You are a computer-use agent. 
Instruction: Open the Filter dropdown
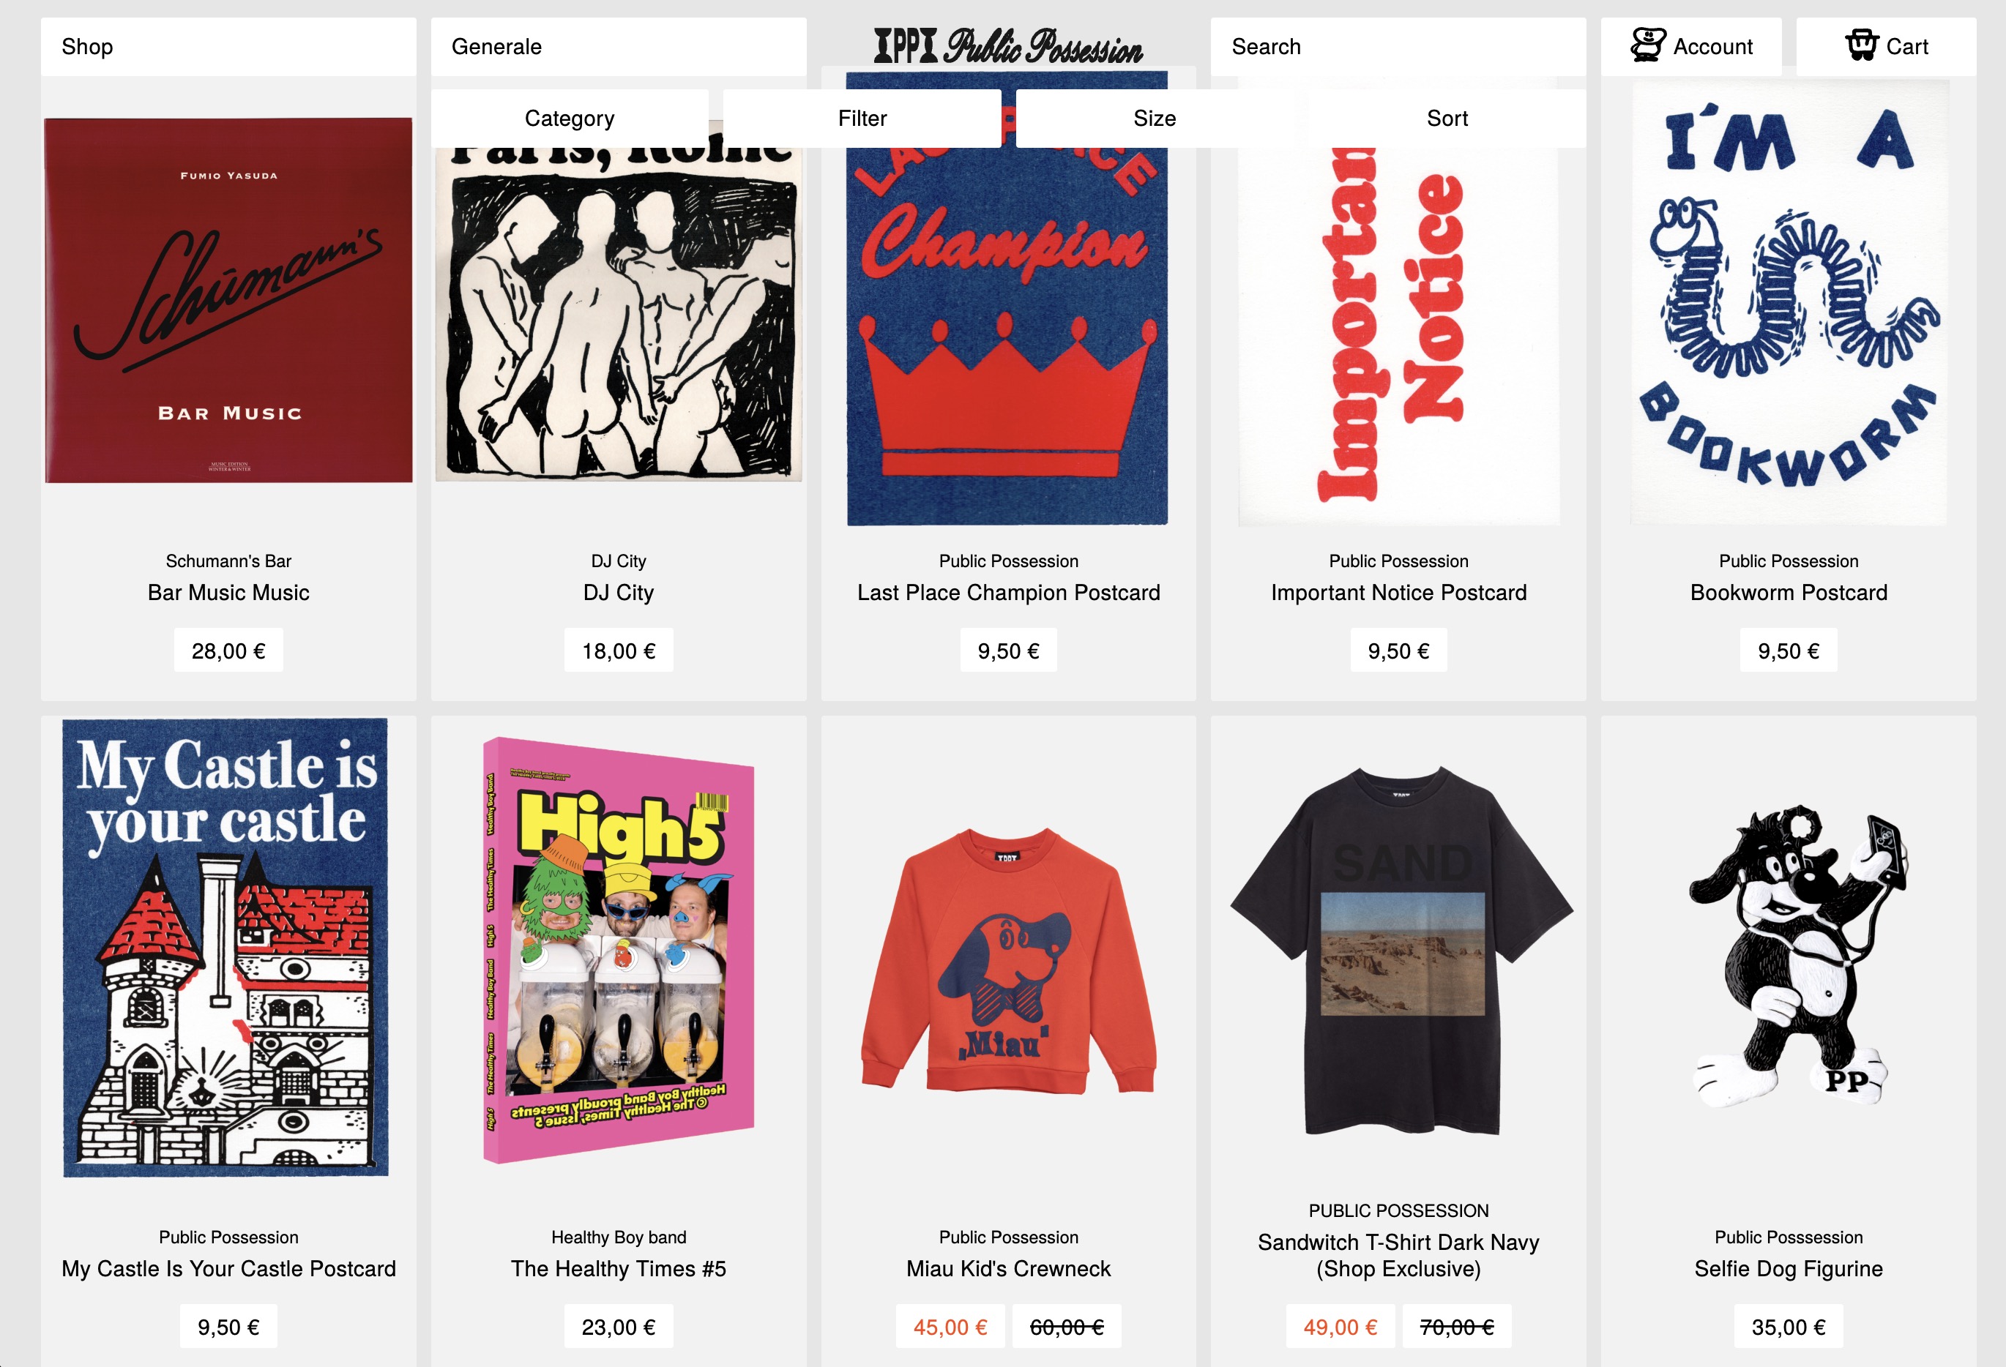(x=862, y=119)
